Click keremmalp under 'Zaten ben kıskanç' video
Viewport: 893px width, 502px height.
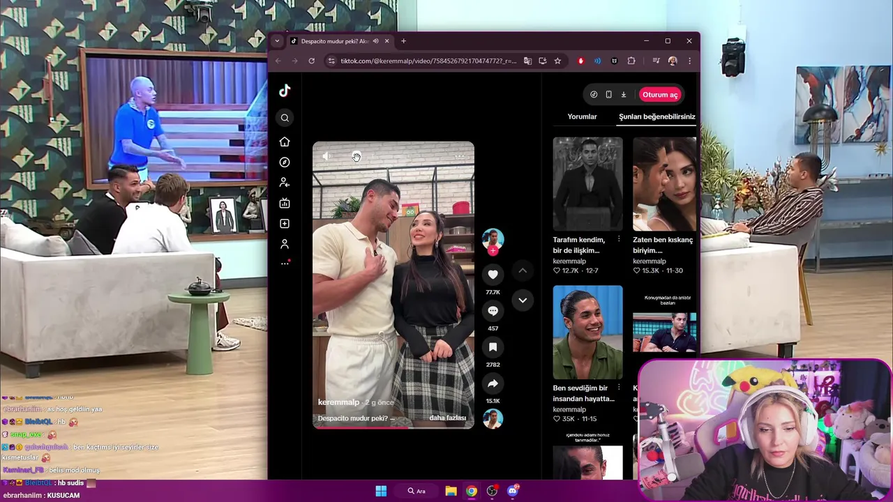tap(650, 261)
